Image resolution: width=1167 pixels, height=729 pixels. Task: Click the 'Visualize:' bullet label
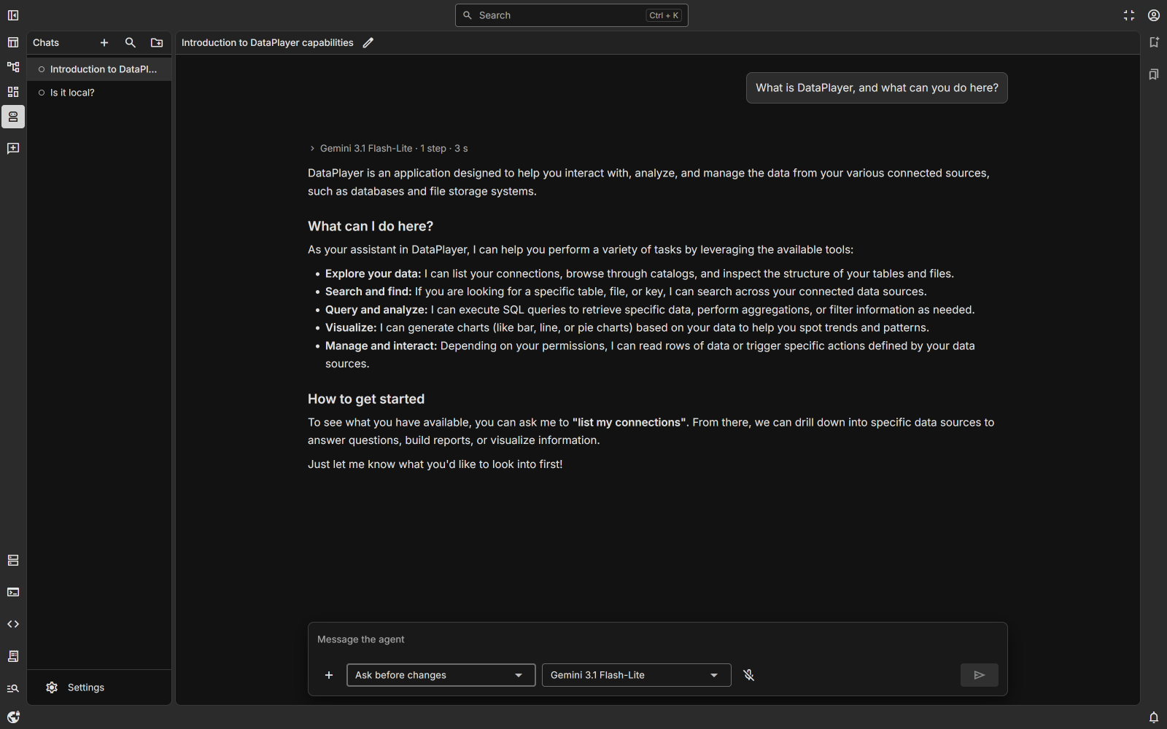351,327
